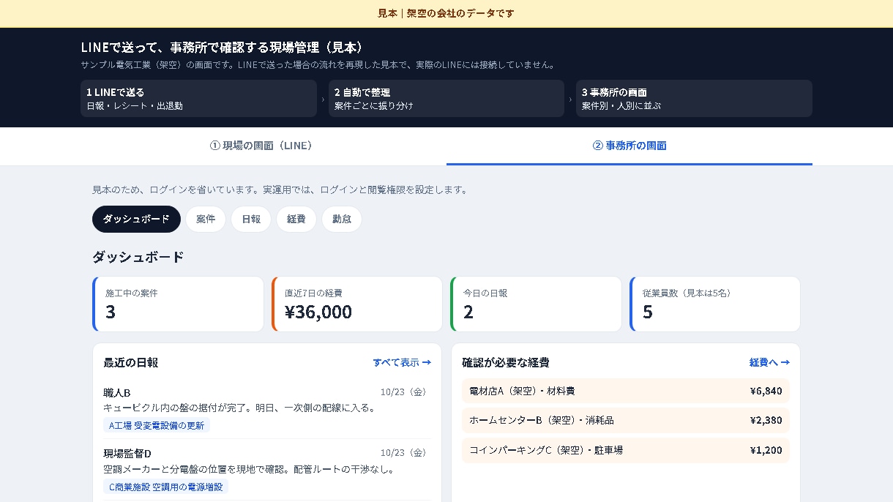Follow the 経費へ link
This screenshot has width=893, height=502.
(769, 362)
